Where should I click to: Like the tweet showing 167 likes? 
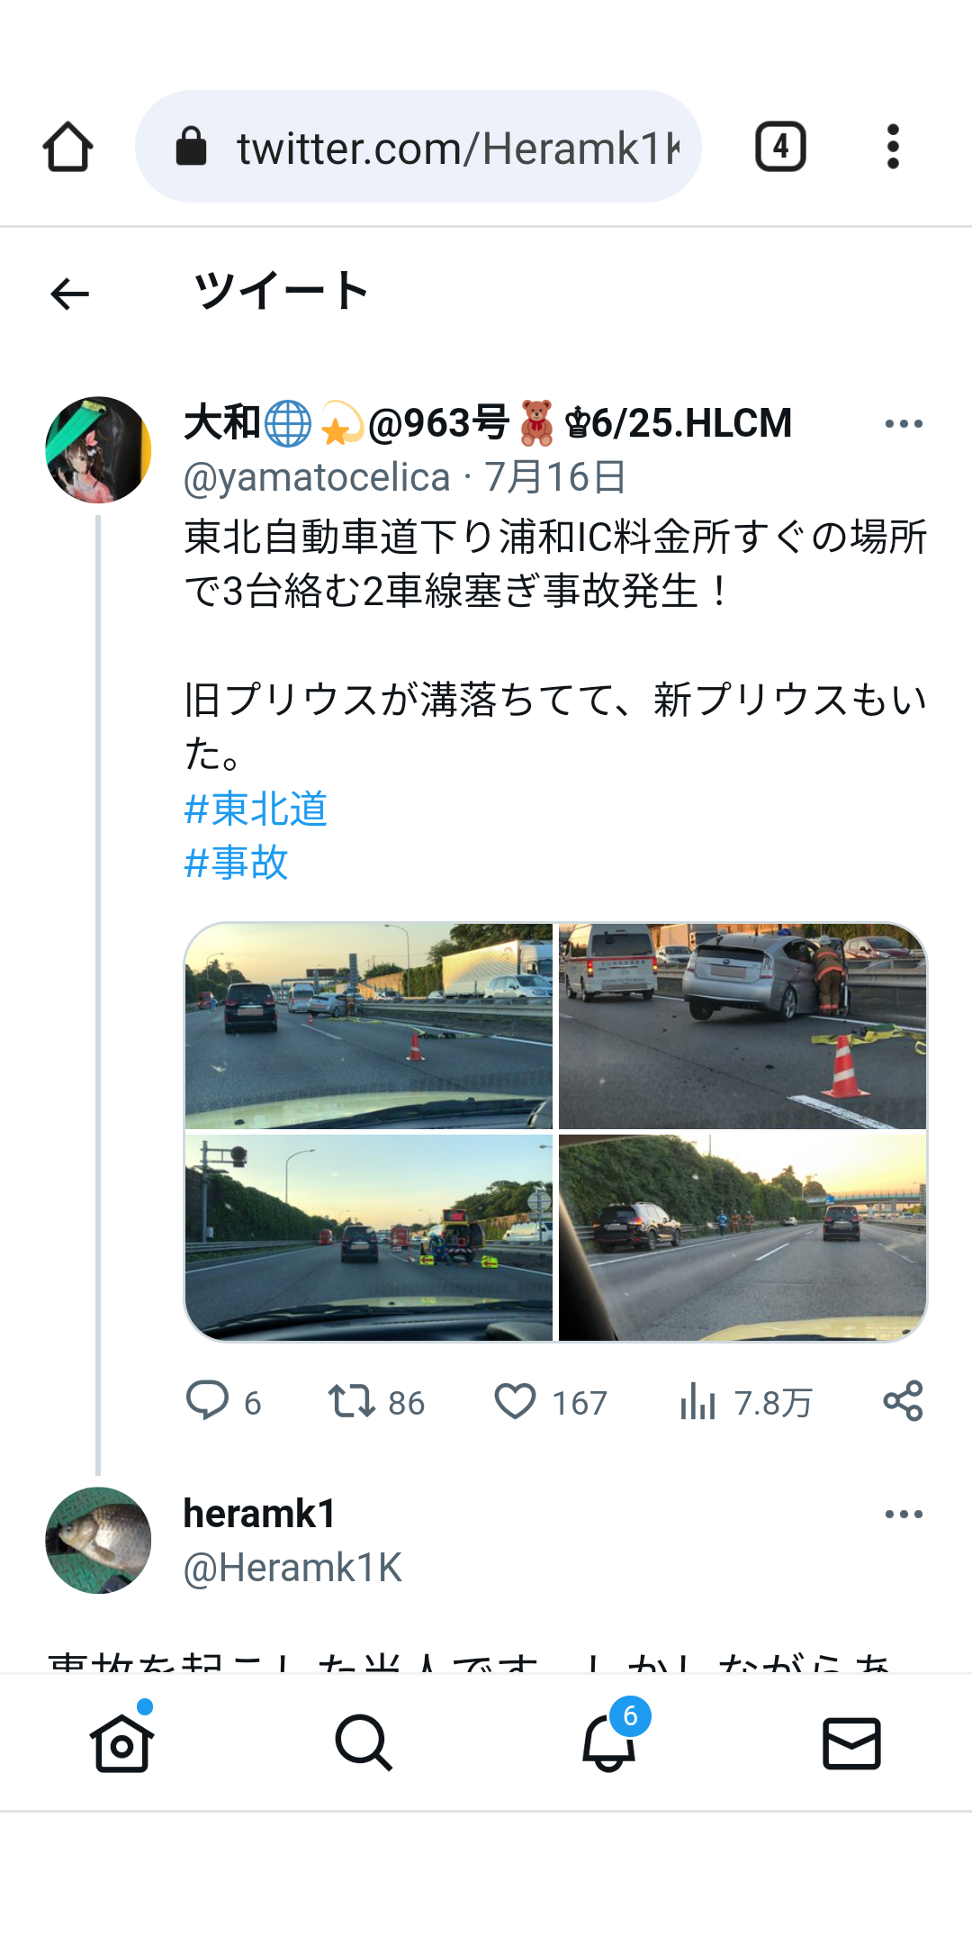(515, 1401)
